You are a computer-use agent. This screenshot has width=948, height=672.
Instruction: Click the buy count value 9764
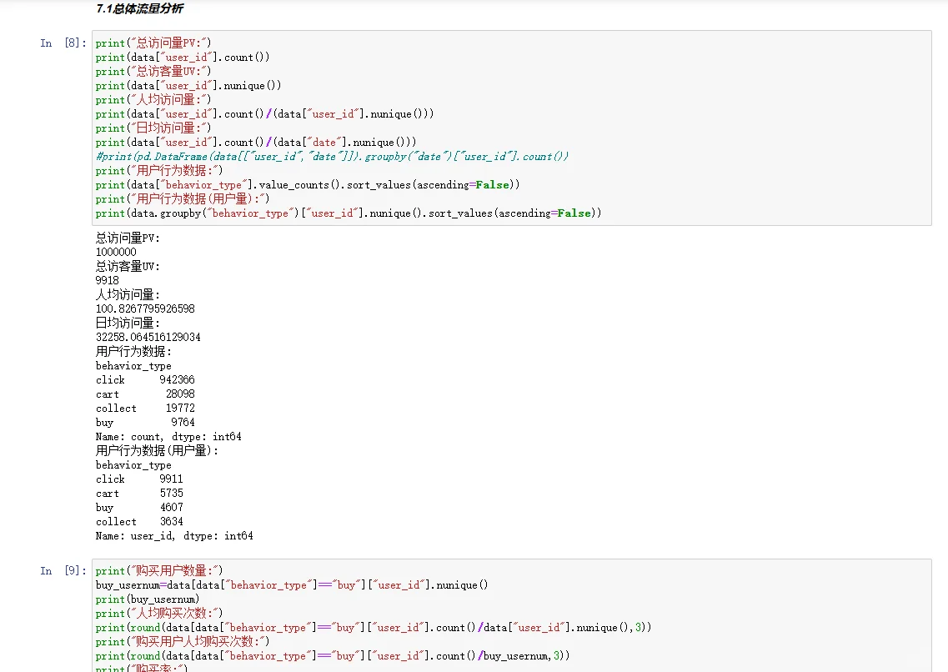click(x=183, y=422)
